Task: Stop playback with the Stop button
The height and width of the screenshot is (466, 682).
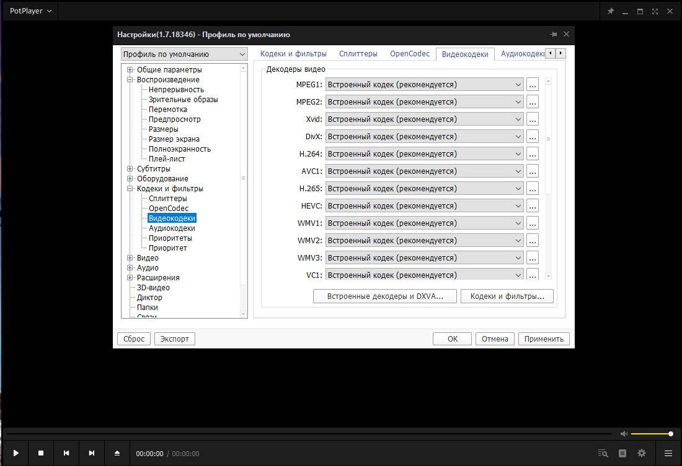Action: (x=41, y=453)
